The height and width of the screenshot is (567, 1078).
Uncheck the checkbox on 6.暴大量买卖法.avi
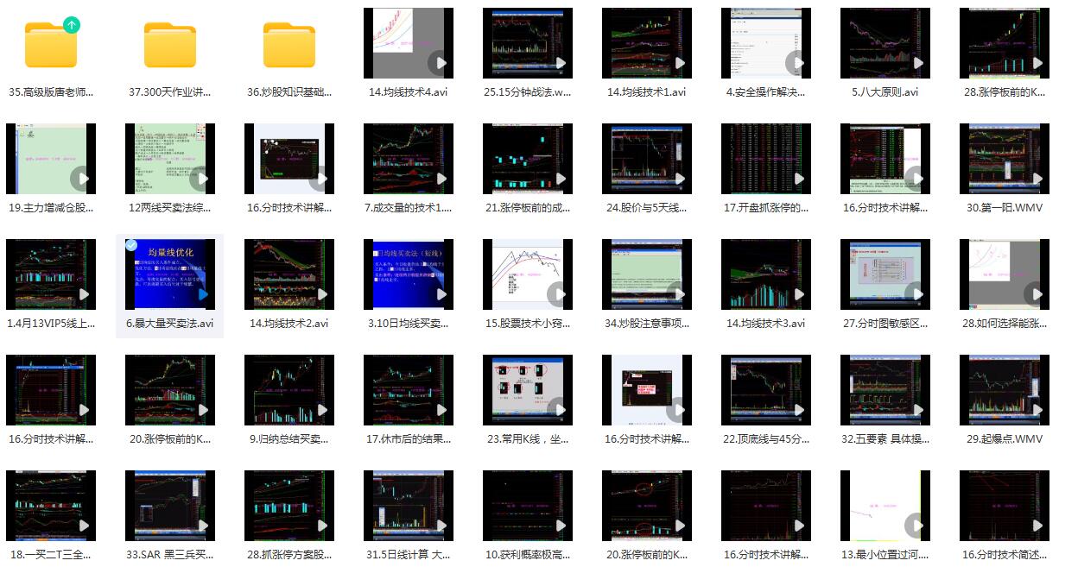[x=130, y=245]
